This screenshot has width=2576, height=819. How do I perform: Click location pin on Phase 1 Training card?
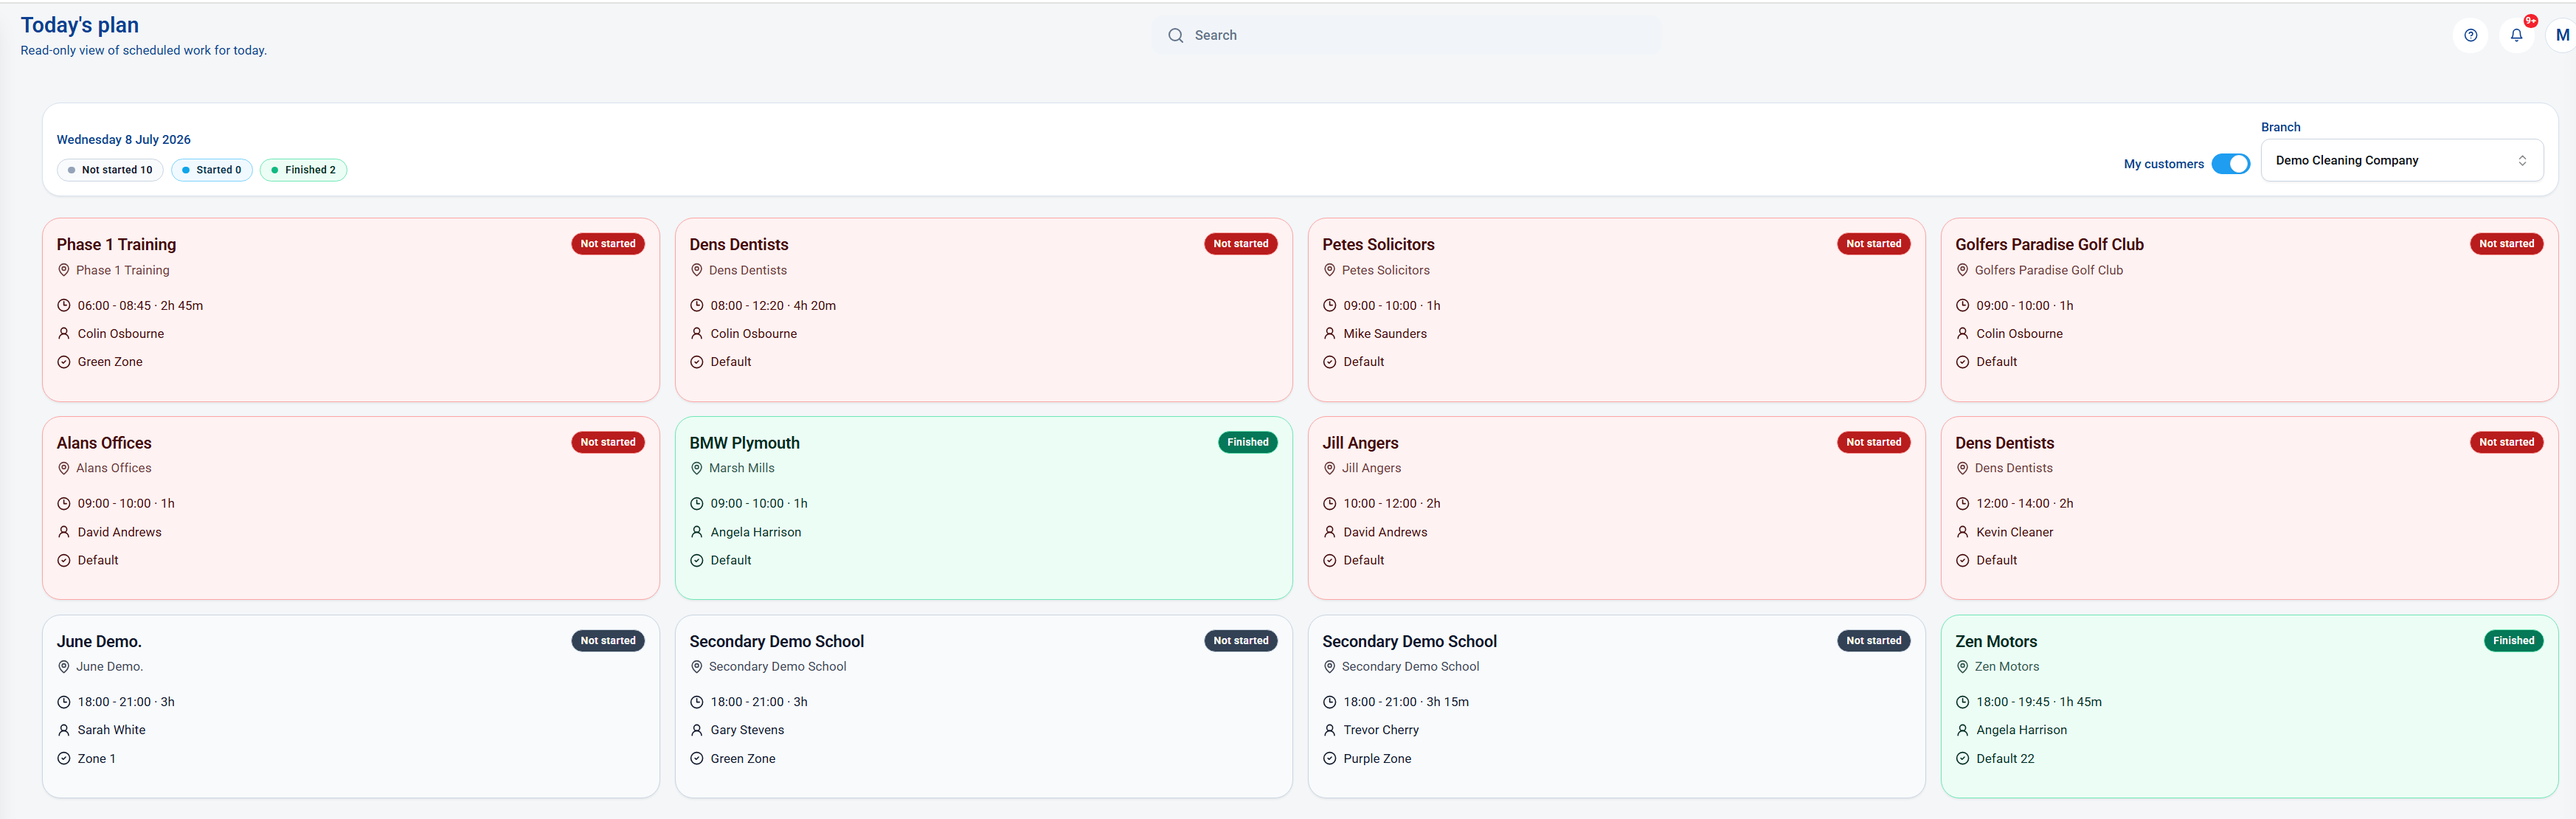tap(64, 270)
